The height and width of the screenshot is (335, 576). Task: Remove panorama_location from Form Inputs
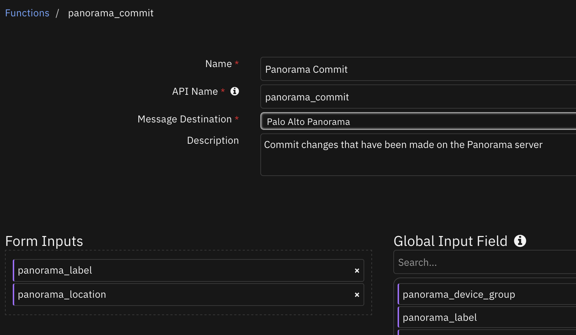click(357, 295)
